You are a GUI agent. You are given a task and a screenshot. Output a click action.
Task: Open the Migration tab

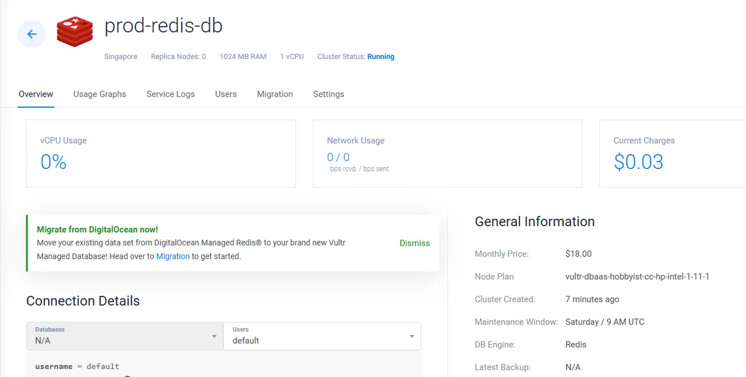[275, 94]
